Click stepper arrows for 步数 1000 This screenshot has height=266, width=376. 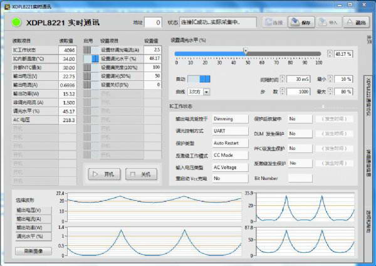coord(283,92)
